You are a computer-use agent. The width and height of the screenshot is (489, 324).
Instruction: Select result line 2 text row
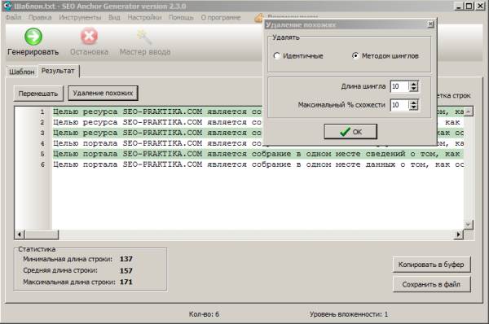(258, 122)
